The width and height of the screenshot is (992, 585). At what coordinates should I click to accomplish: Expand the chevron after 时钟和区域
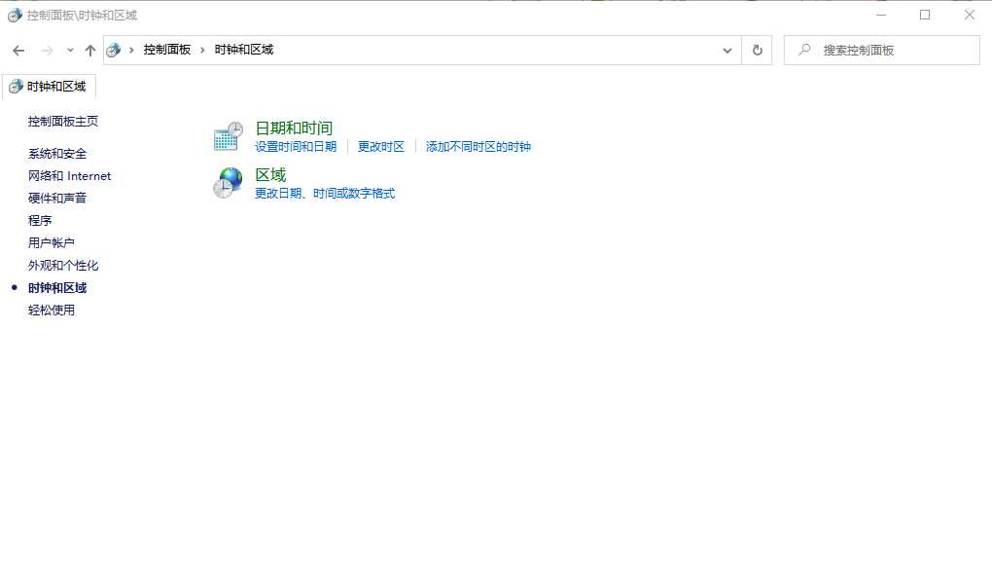(282, 50)
